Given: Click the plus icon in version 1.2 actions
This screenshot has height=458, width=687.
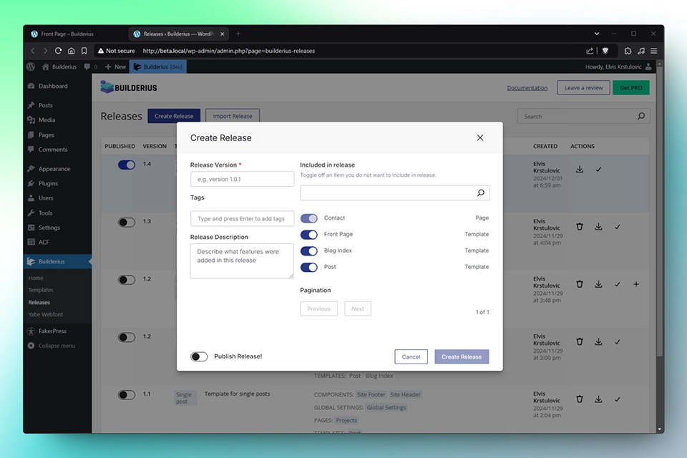Looking at the screenshot, I should point(636,284).
